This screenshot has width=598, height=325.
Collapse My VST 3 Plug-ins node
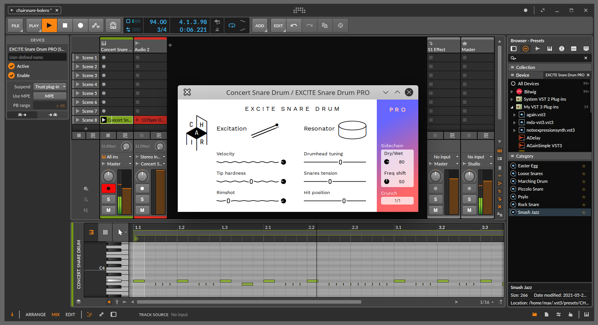(512, 107)
